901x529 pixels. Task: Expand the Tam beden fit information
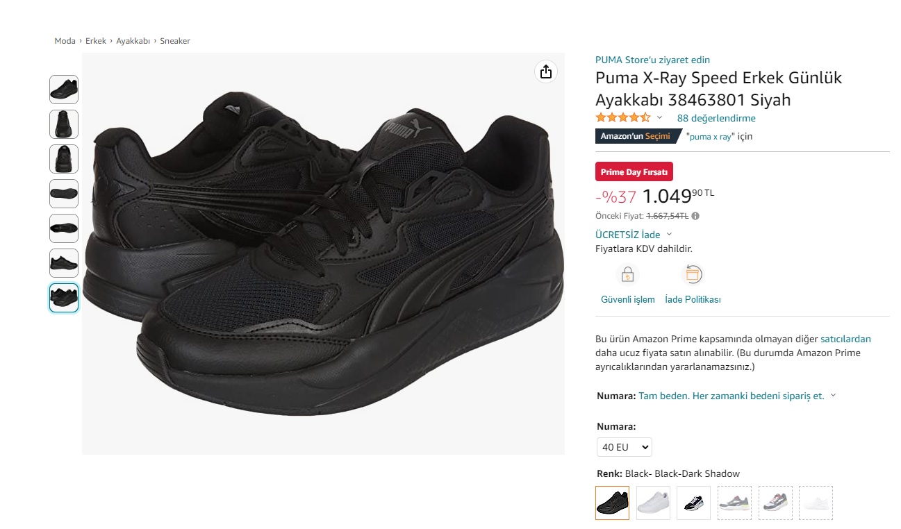[833, 396]
